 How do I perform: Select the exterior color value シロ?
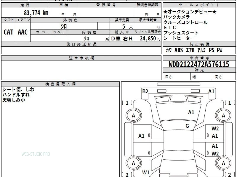pyautogui.click(x=64, y=26)
